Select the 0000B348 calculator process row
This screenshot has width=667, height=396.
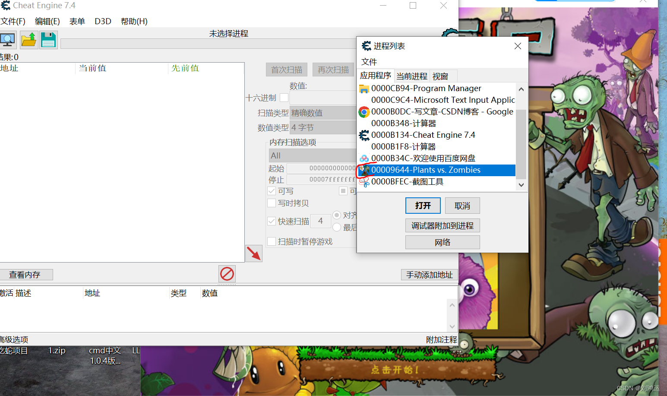[x=436, y=124]
